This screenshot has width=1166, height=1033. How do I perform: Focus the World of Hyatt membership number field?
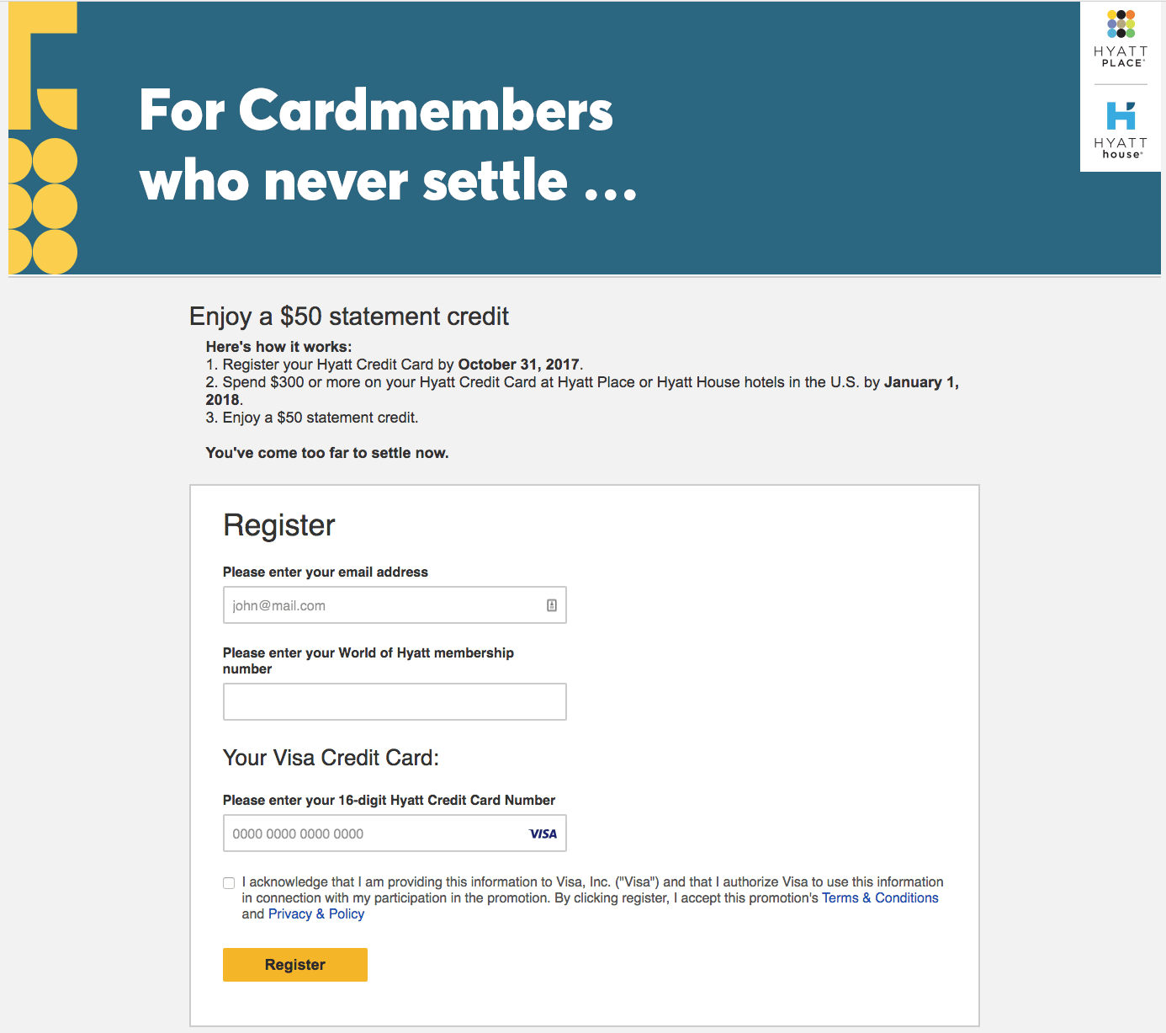(x=395, y=702)
